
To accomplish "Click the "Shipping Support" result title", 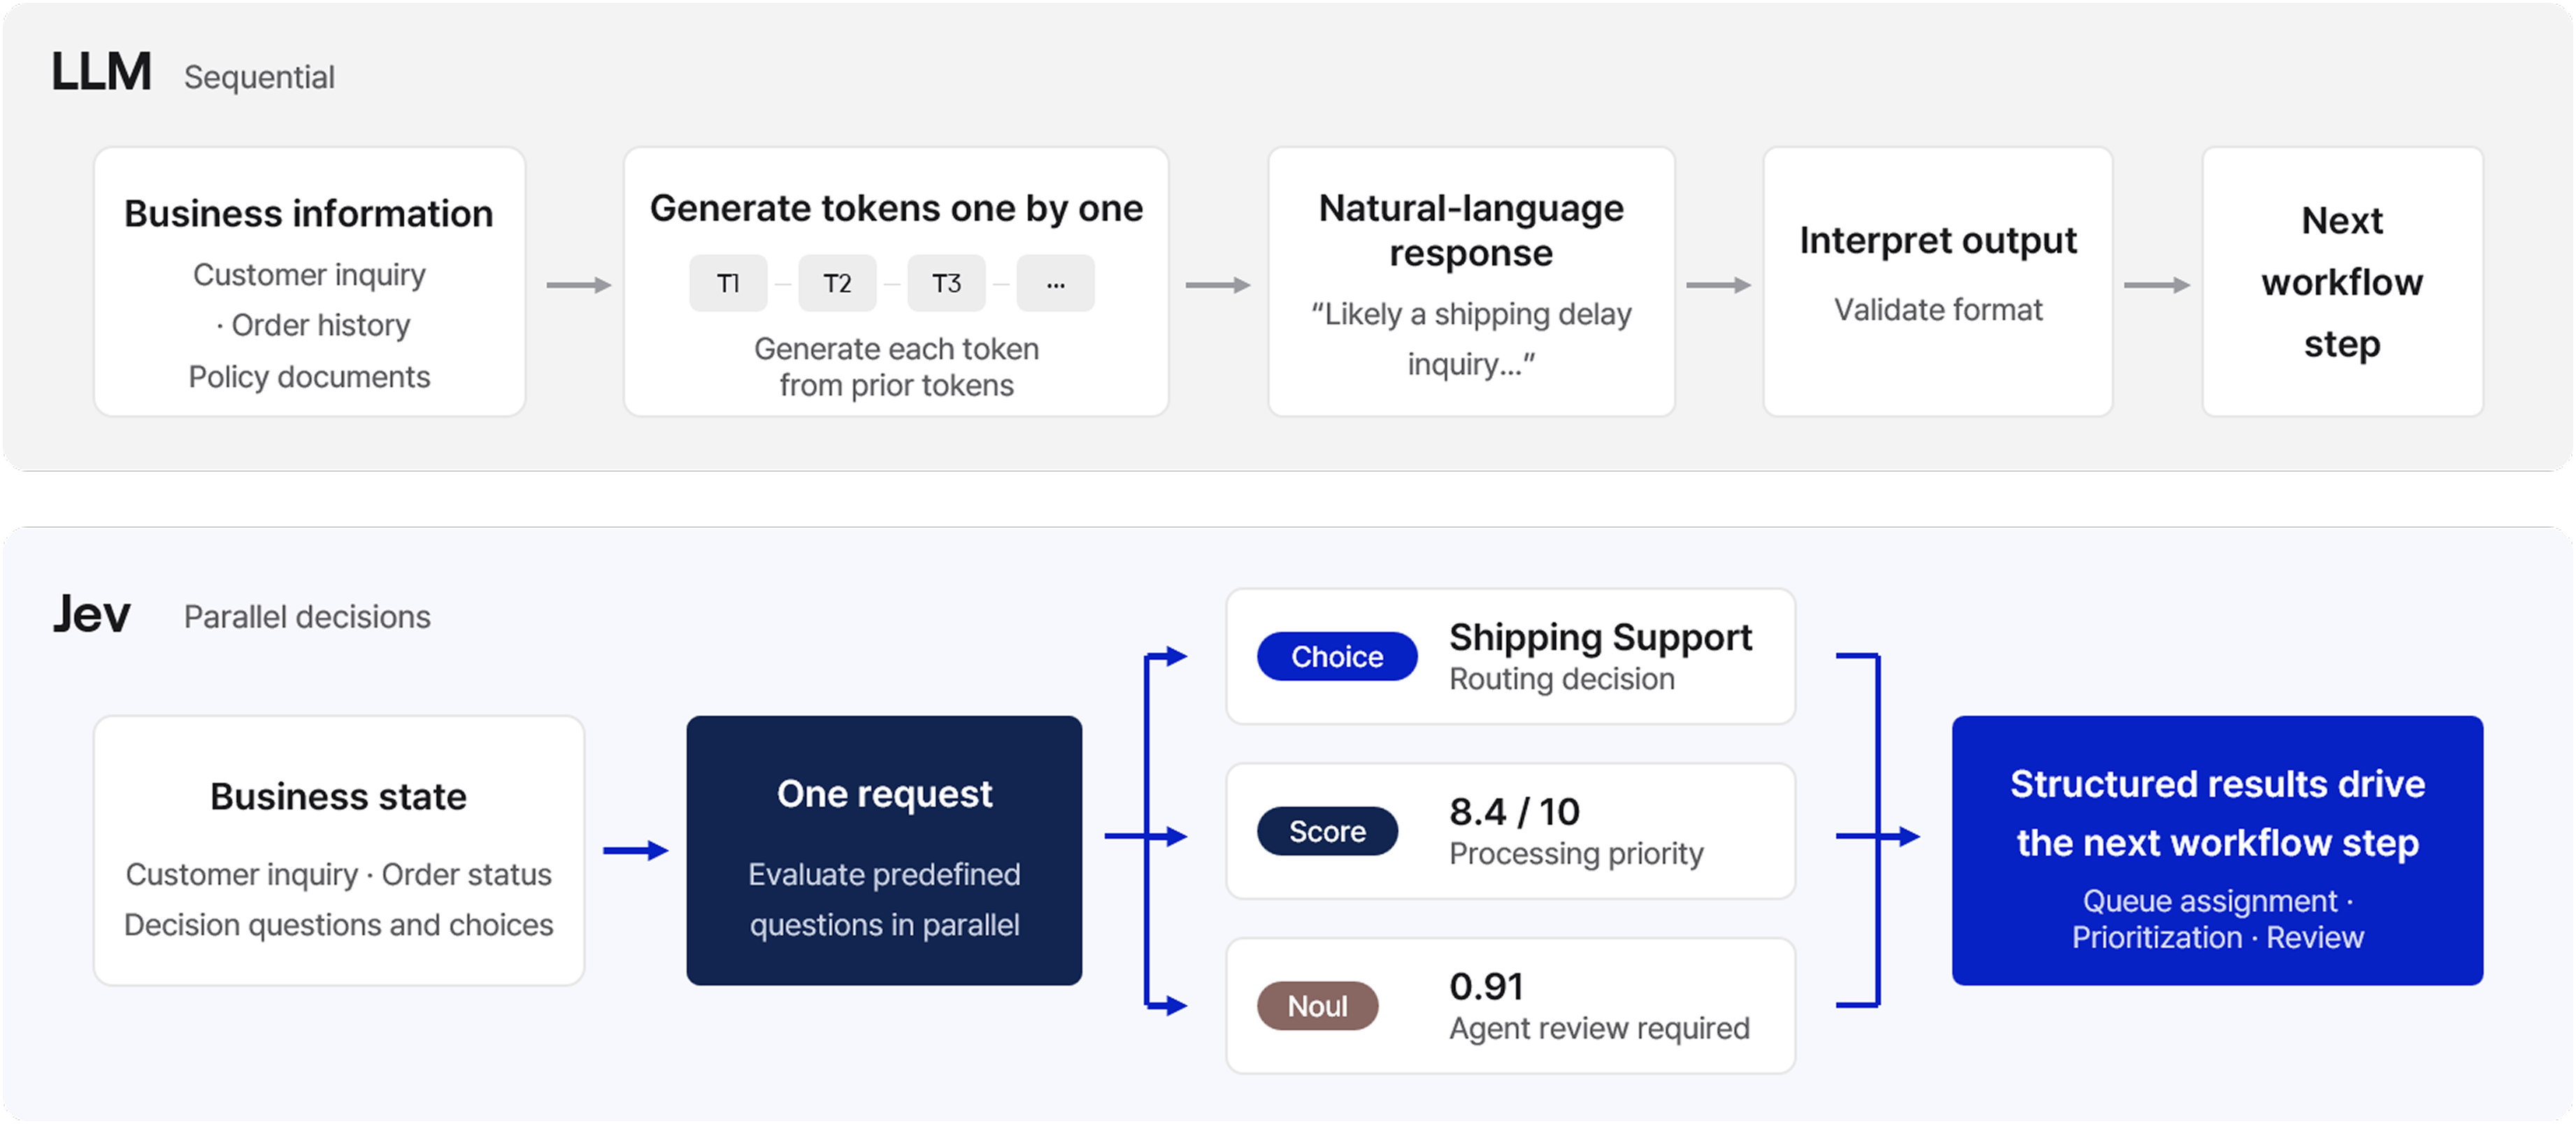I will pyautogui.click(x=1600, y=637).
